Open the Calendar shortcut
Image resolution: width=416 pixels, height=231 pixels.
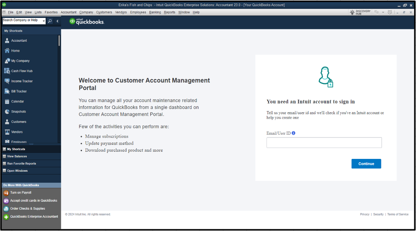(14, 101)
